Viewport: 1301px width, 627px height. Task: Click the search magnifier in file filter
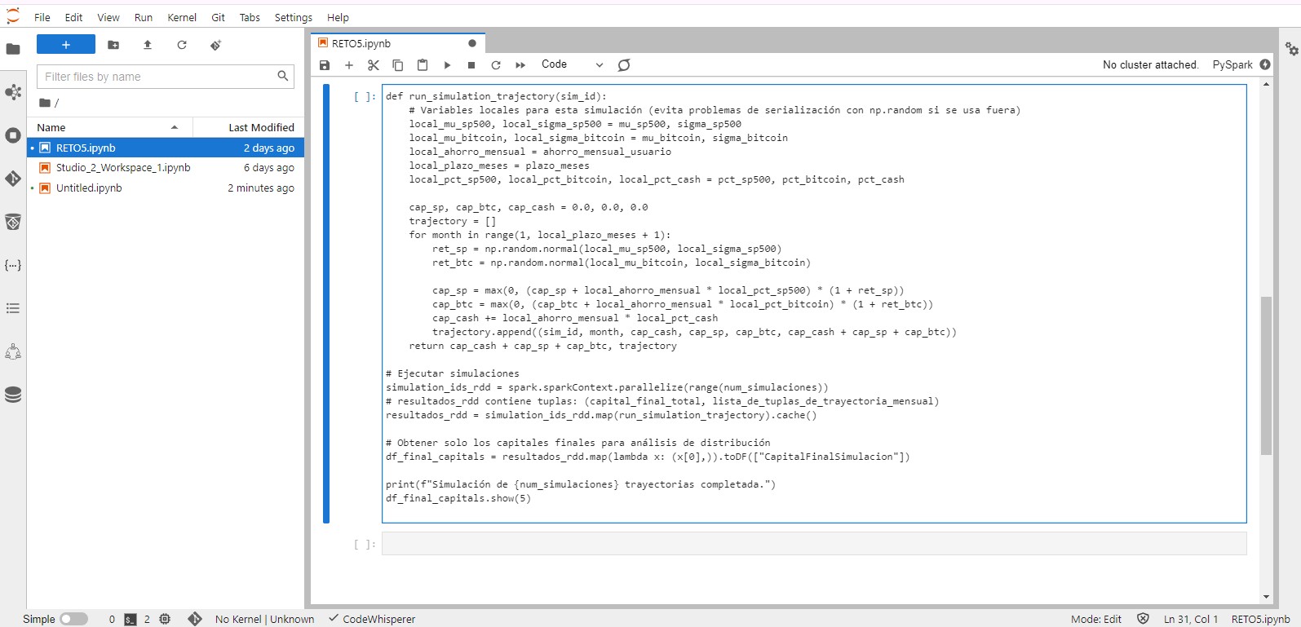pyautogui.click(x=283, y=76)
